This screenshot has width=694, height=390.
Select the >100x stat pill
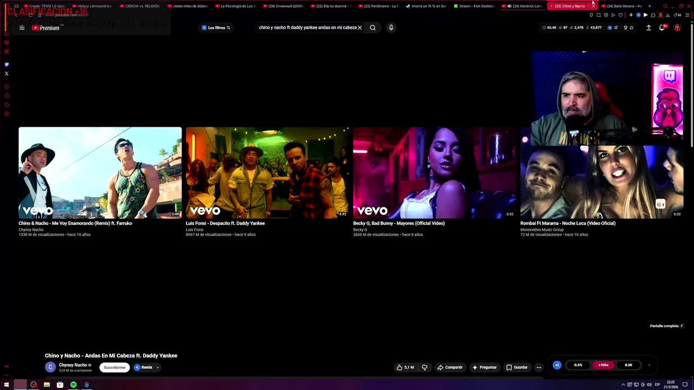tap(603, 365)
